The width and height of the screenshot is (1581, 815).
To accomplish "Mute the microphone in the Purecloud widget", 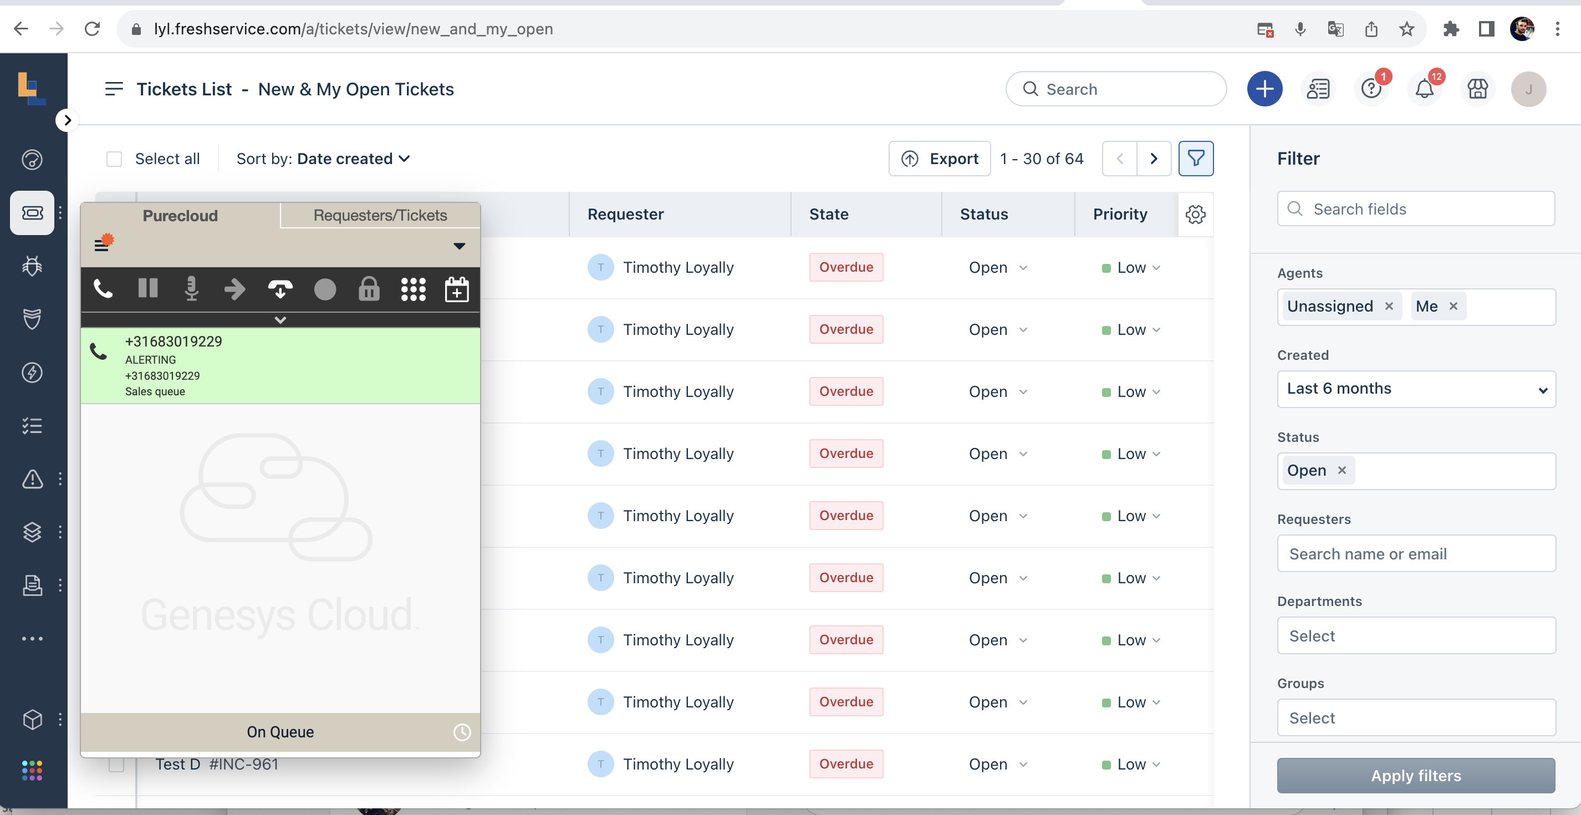I will click(191, 289).
